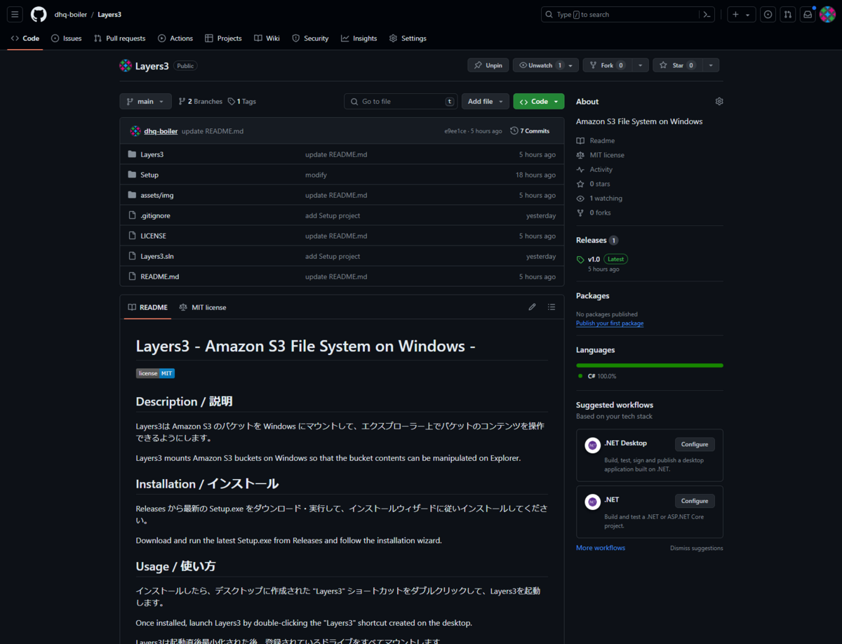Open the MIT license tab in the README panel
Viewport: 842px width, 644px height.
[x=202, y=307]
